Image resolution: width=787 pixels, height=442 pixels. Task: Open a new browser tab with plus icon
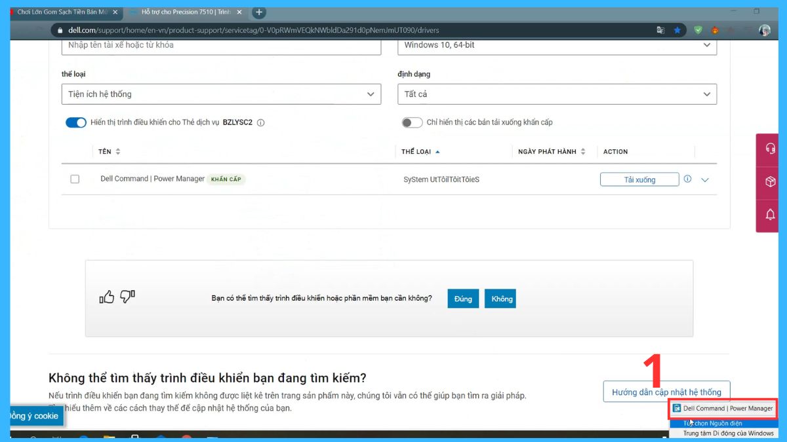pos(259,12)
